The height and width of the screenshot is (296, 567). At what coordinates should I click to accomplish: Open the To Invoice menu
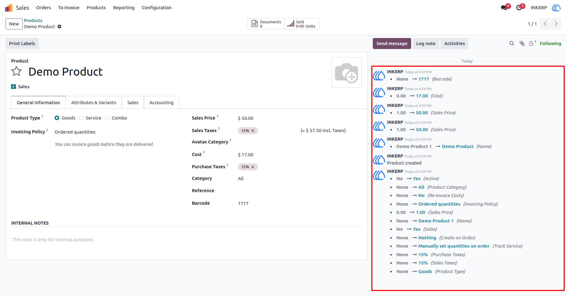click(69, 8)
